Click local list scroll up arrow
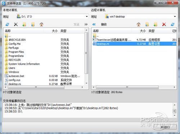The image size is (180, 134). pyautogui.click(x=86, y=30)
